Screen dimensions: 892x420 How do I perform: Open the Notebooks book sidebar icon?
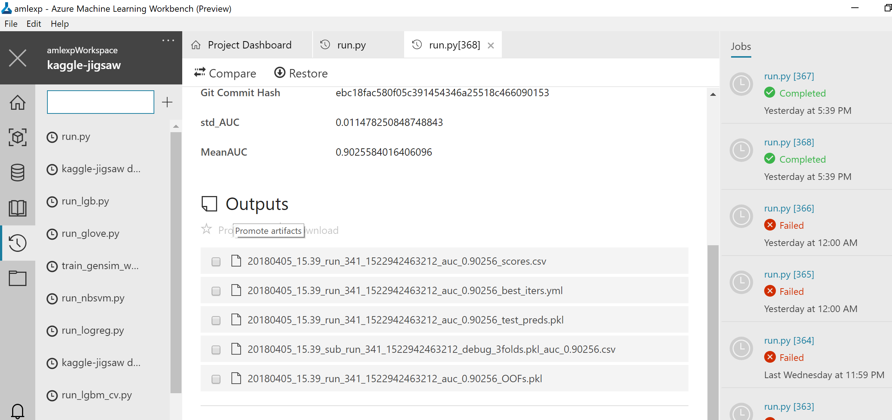(17, 208)
